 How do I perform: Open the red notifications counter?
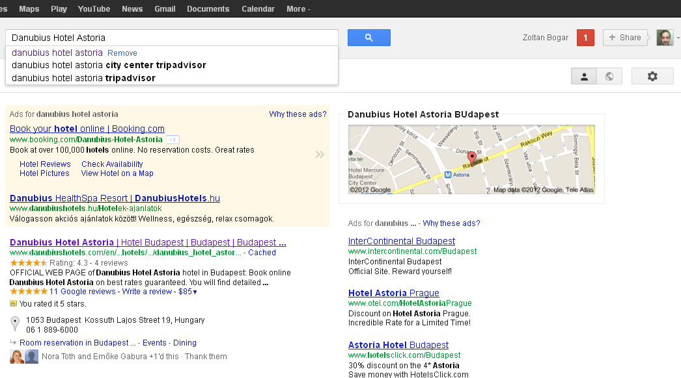tap(585, 38)
